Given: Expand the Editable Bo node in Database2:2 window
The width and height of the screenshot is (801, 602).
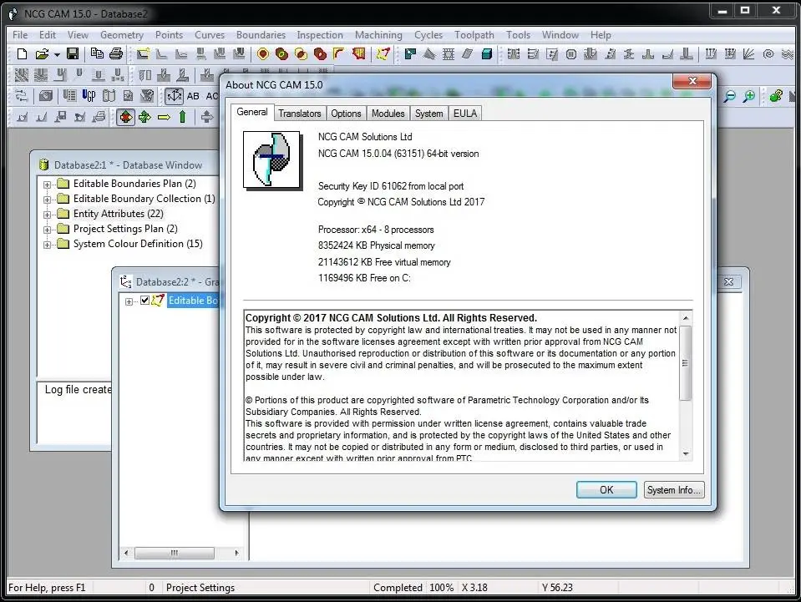Looking at the screenshot, I should point(129,301).
